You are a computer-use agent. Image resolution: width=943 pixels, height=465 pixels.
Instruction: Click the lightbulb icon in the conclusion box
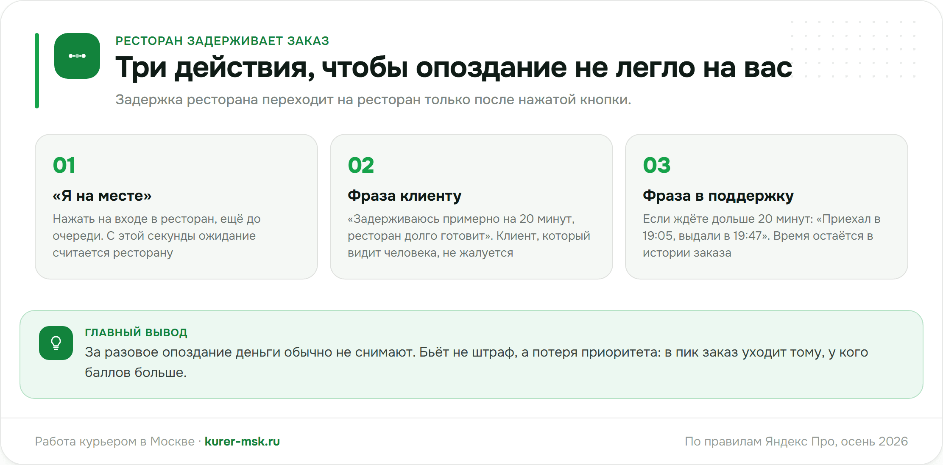56,343
